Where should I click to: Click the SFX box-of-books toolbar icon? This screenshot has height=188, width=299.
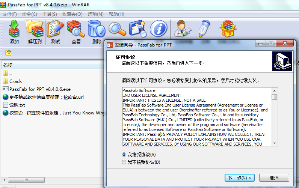[x=228, y=29]
